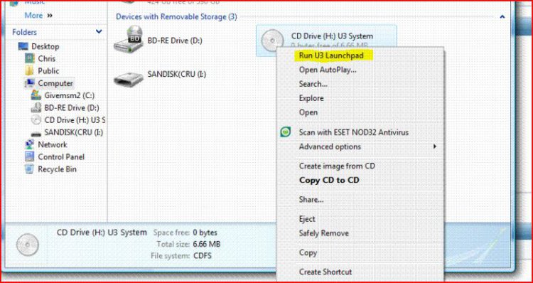Screen dimensions: 533x283
Task: Click Search... in context menu
Action: [313, 84]
